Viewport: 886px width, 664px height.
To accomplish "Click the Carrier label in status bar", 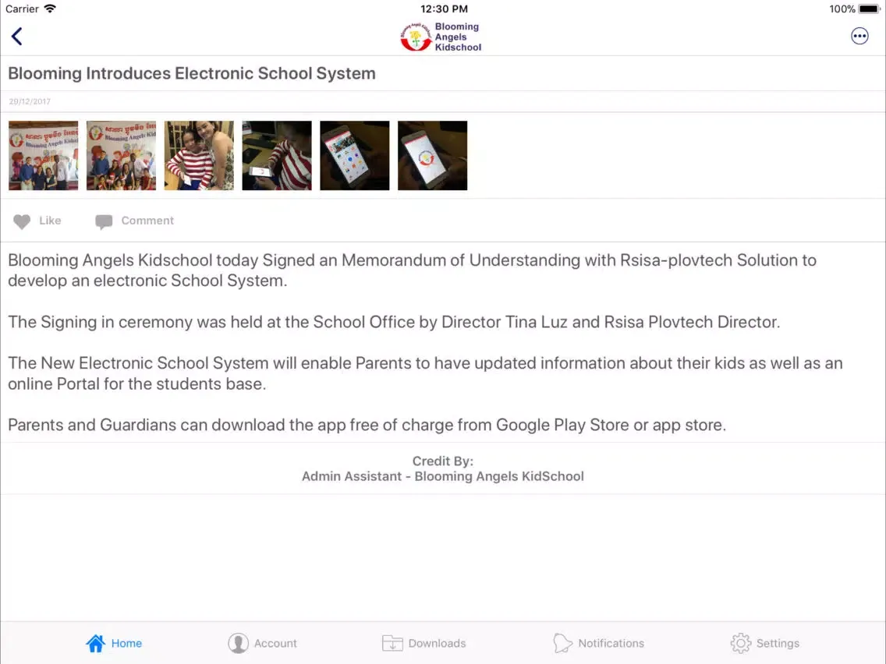I will (22, 9).
